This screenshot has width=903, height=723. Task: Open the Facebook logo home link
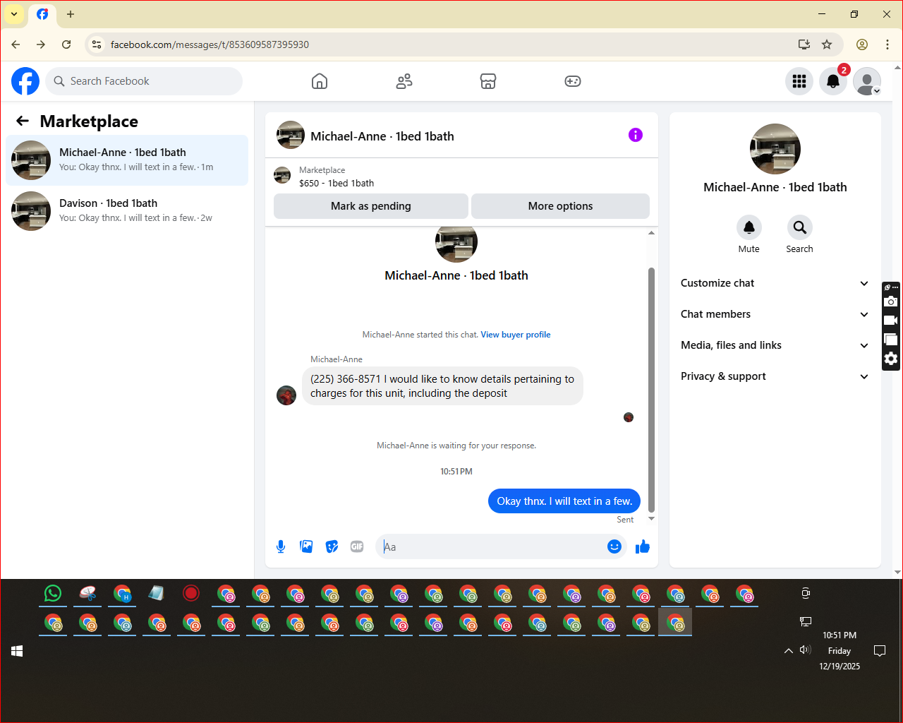click(25, 81)
